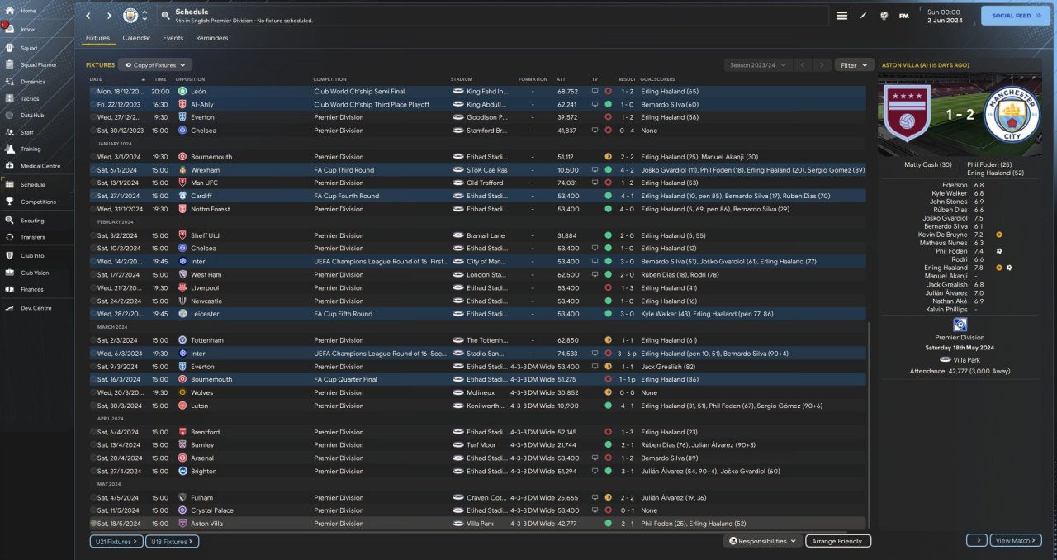The height and width of the screenshot is (560, 1057).
Task: Click Kevin De Bruyne in ratings list
Action: [x=942, y=235]
